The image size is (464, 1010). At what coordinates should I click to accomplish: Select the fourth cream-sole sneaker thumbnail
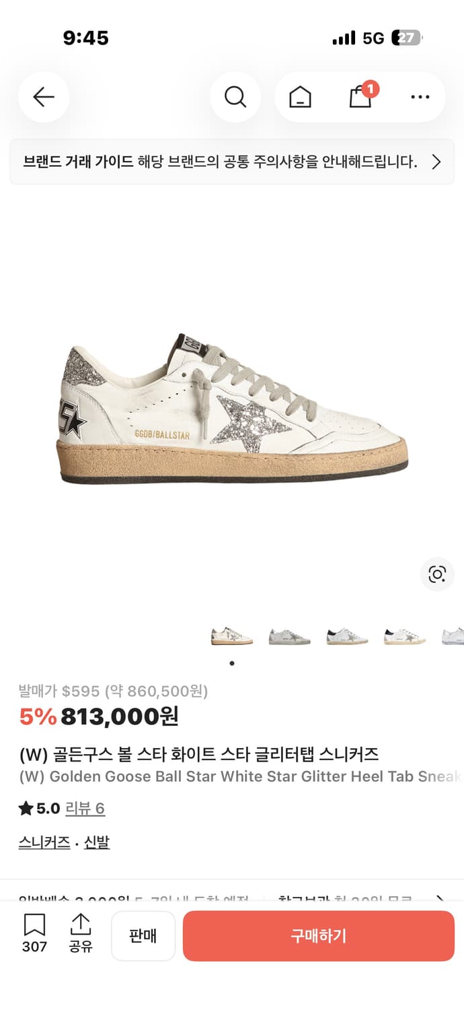405,636
